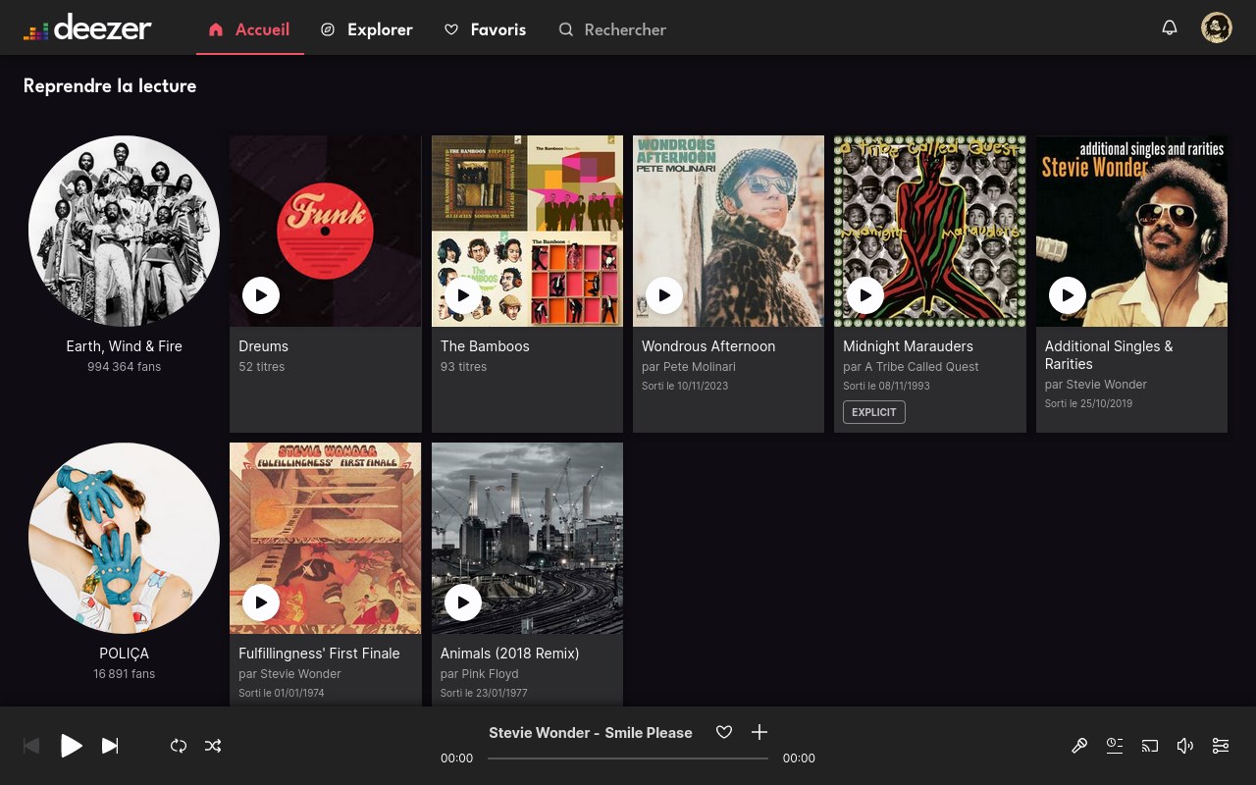Viewport: 1256px width, 785px height.
Task: Open Earth, Wind & Fire artist picture
Action: point(124,232)
